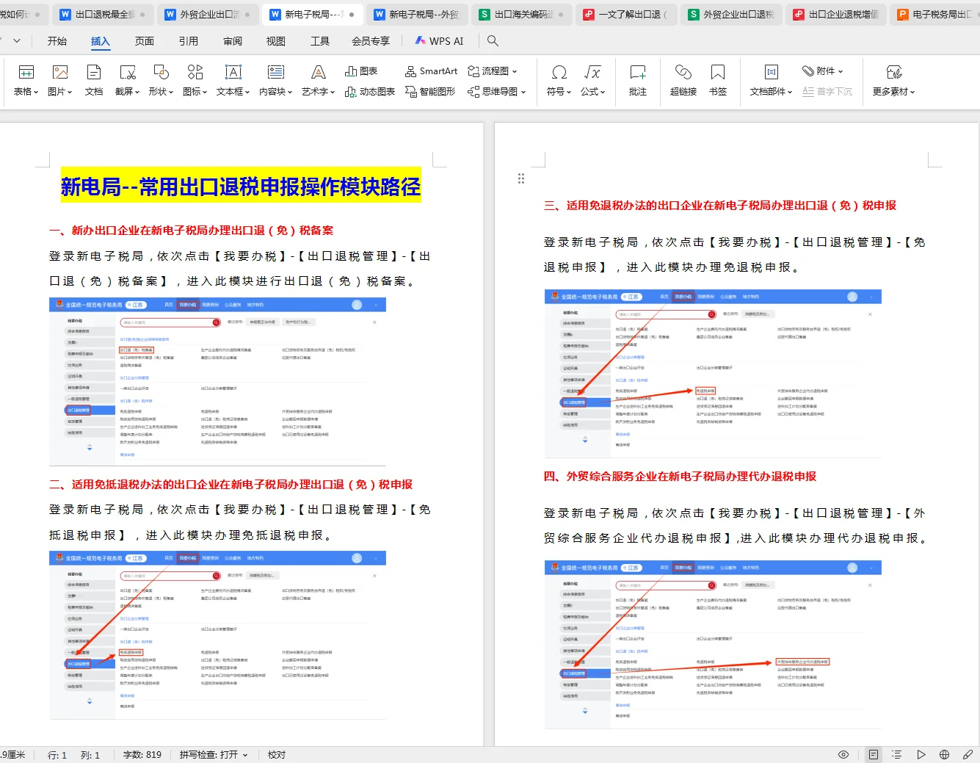Switch to the 开始 ribbon tab
Screen dimensions: 980x763
point(57,41)
